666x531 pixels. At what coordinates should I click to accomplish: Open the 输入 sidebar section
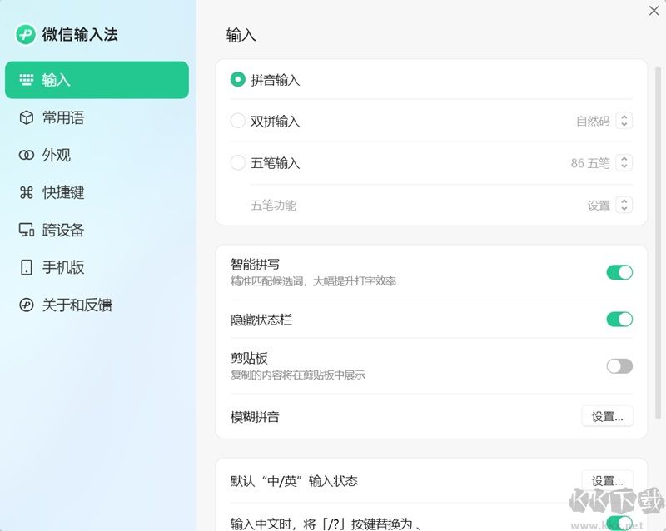[97, 80]
